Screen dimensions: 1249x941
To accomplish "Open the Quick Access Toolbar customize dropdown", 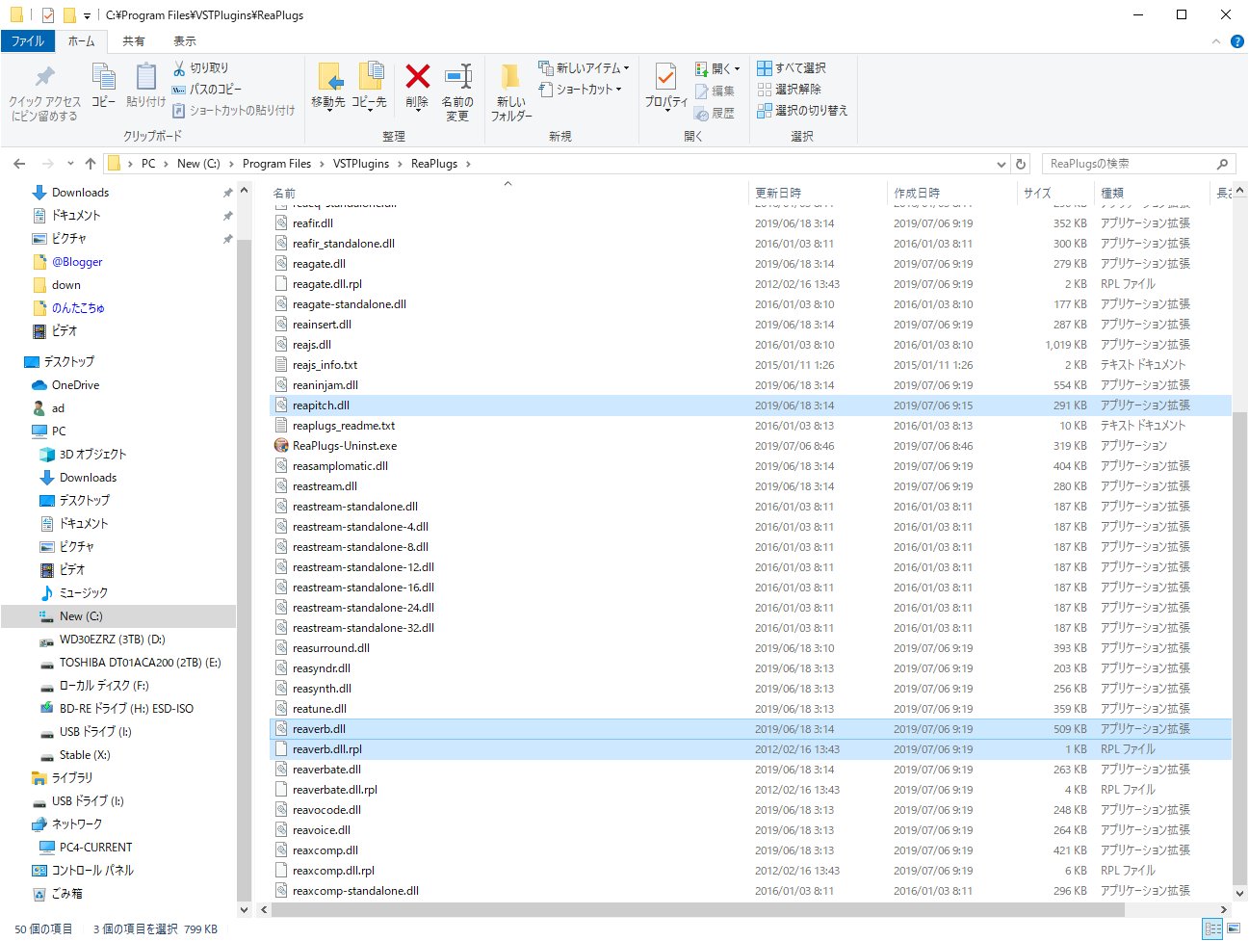I will [x=87, y=15].
